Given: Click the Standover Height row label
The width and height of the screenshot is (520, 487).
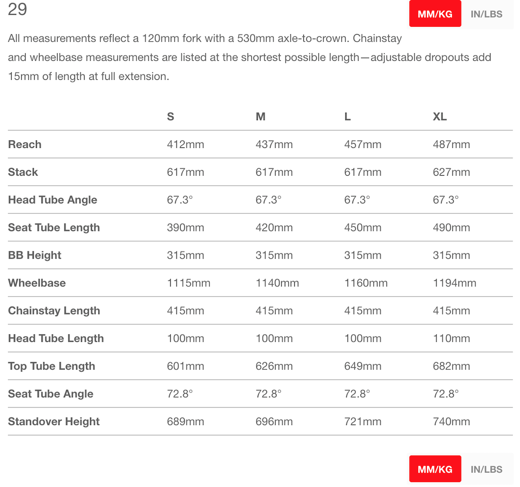Looking at the screenshot, I should [54, 422].
